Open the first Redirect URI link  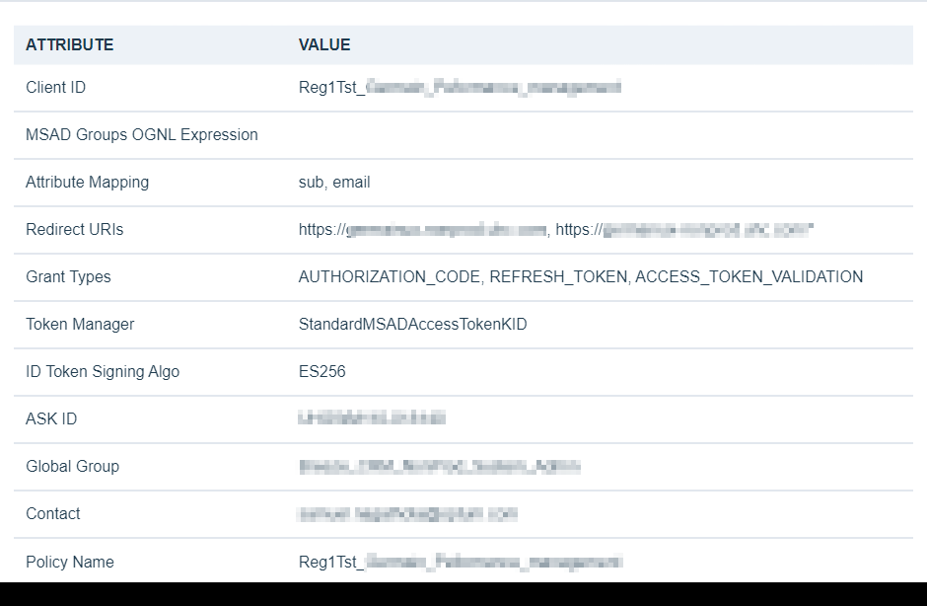point(422,230)
